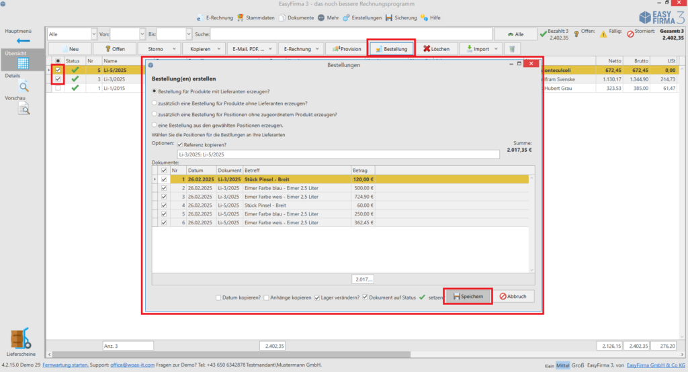Image resolution: width=688 pixels, height=372 pixels.
Task: Open the E-Rechnung menu at top
Action: [214, 18]
